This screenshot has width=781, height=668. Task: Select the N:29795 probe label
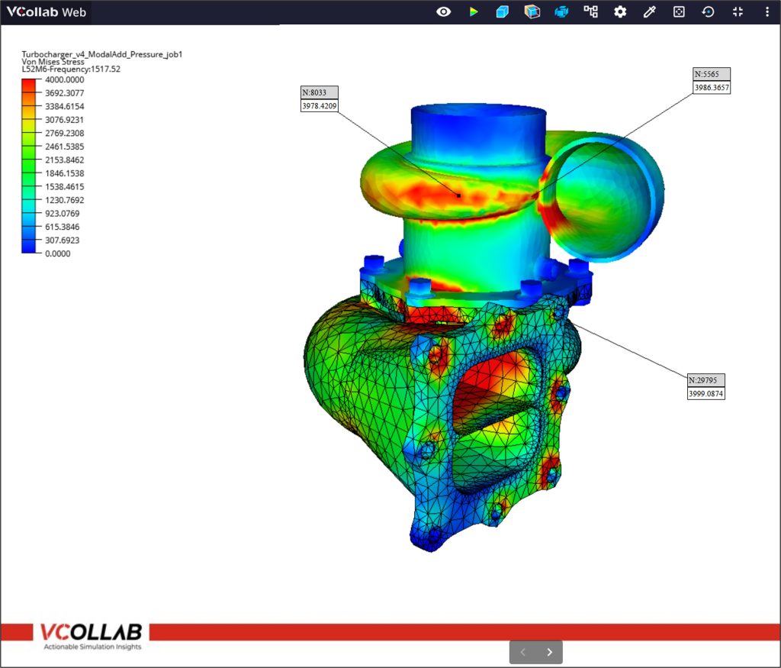(705, 380)
